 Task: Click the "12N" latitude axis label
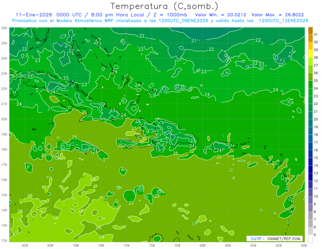4,240
